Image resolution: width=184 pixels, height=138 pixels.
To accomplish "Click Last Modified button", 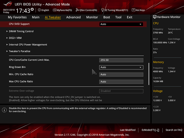I will click(128, 130).
